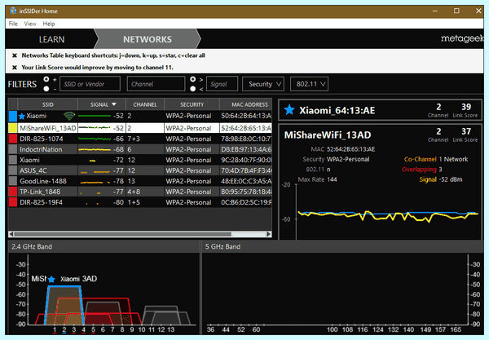
Task: Click the MAC 52:64:2B:65:13:AE value
Action: coord(350,149)
